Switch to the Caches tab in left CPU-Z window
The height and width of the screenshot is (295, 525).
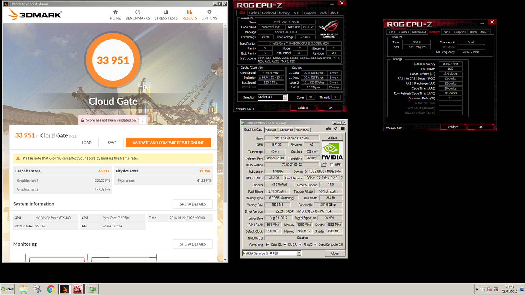tap(254, 13)
